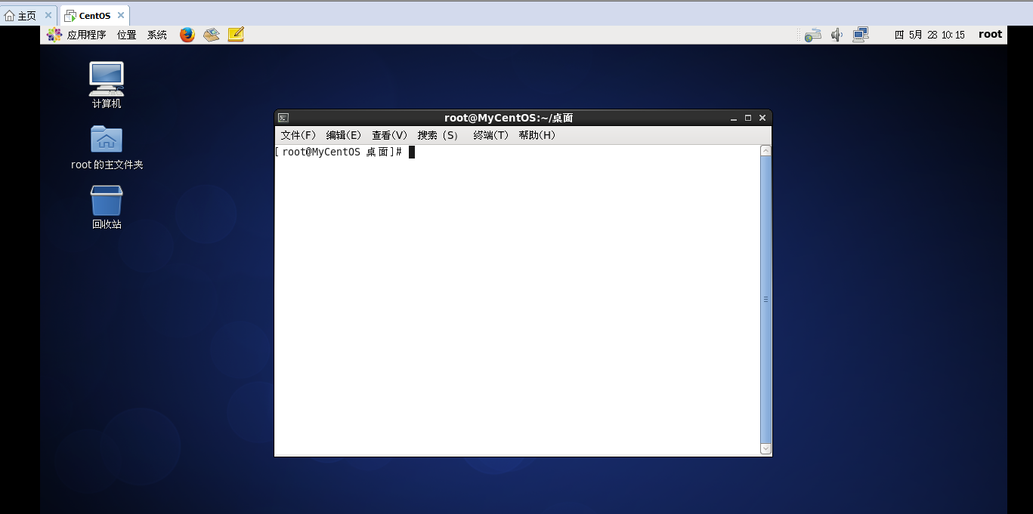Screen dimensions: 1033x514
Task: Open the 系统 menu
Action: pos(156,34)
